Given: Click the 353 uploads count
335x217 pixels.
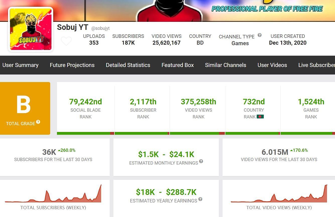Looking at the screenshot, I should pos(94,43).
